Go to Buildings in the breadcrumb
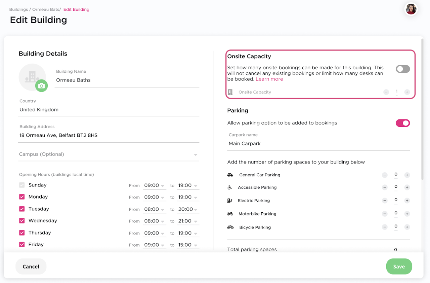The image size is (430, 283). pos(18,9)
